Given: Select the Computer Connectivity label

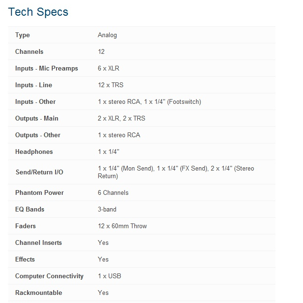Looking at the screenshot, I should pyautogui.click(x=49, y=276).
